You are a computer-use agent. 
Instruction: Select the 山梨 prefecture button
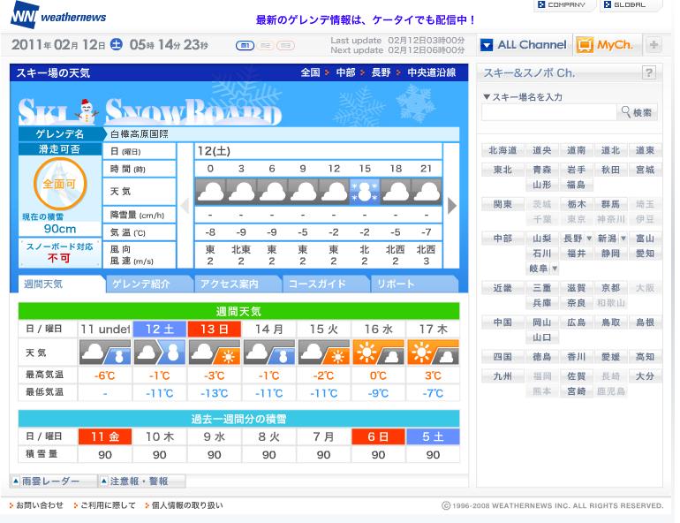click(541, 238)
